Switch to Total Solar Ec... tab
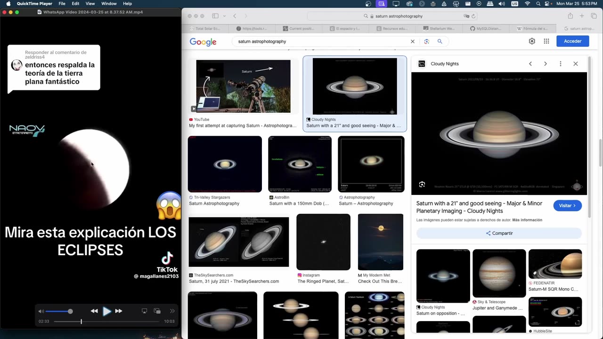Viewport: 603px width, 339px height. [x=205, y=29]
